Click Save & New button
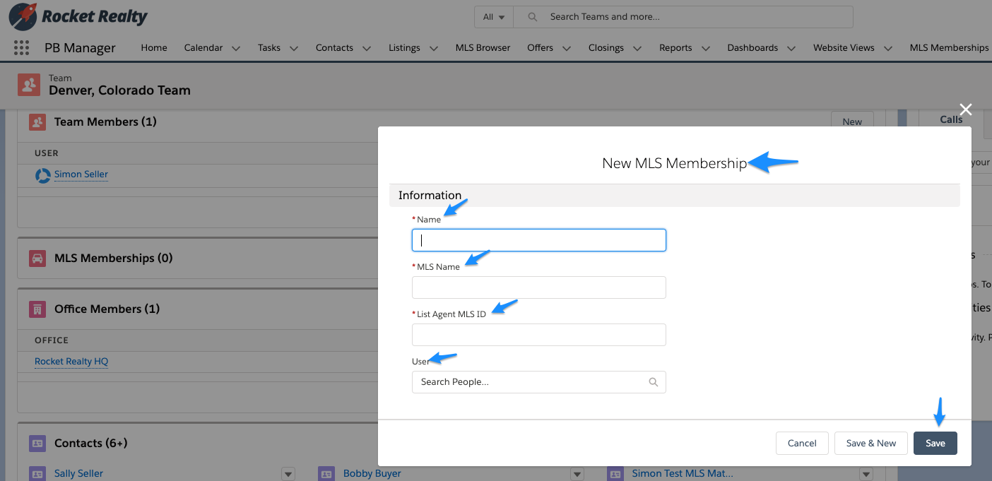The height and width of the screenshot is (481, 992). [870, 443]
